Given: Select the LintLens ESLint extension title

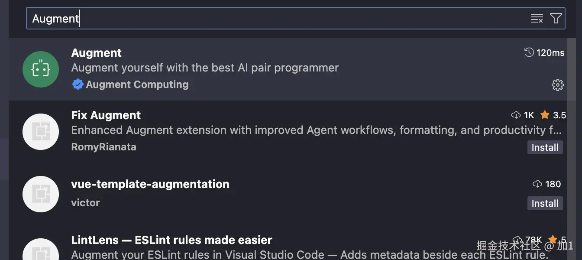Looking at the screenshot, I should point(171,240).
